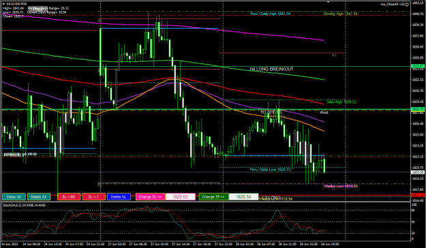Click the current price tag 1820.09 on scale

[418, 172]
